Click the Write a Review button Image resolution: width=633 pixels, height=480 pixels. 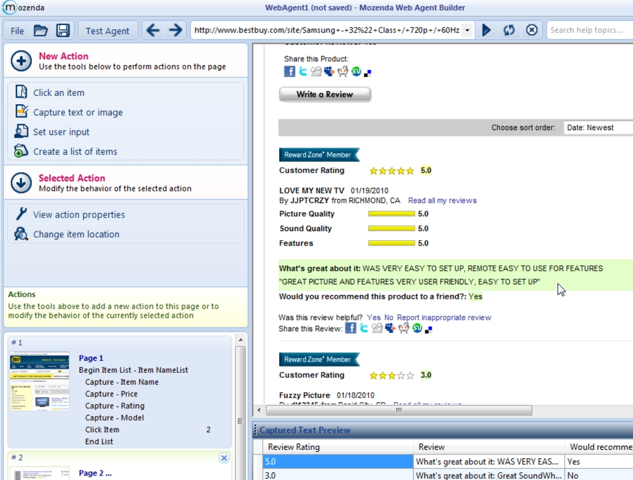[325, 94]
